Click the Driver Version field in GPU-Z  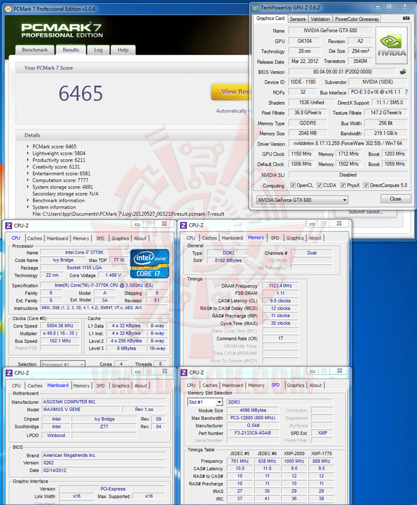348,143
